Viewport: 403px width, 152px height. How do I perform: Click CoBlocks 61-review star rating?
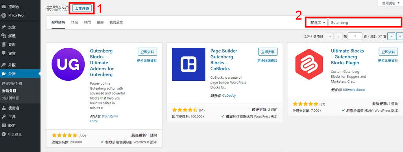185,110
